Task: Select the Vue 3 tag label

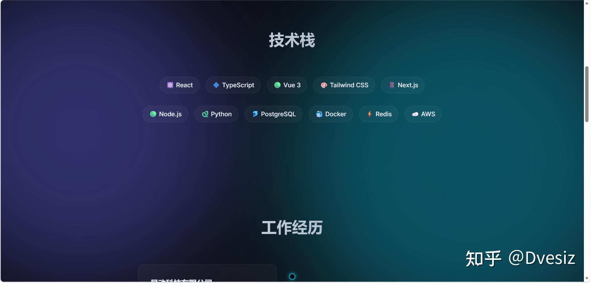Action: pos(292,85)
